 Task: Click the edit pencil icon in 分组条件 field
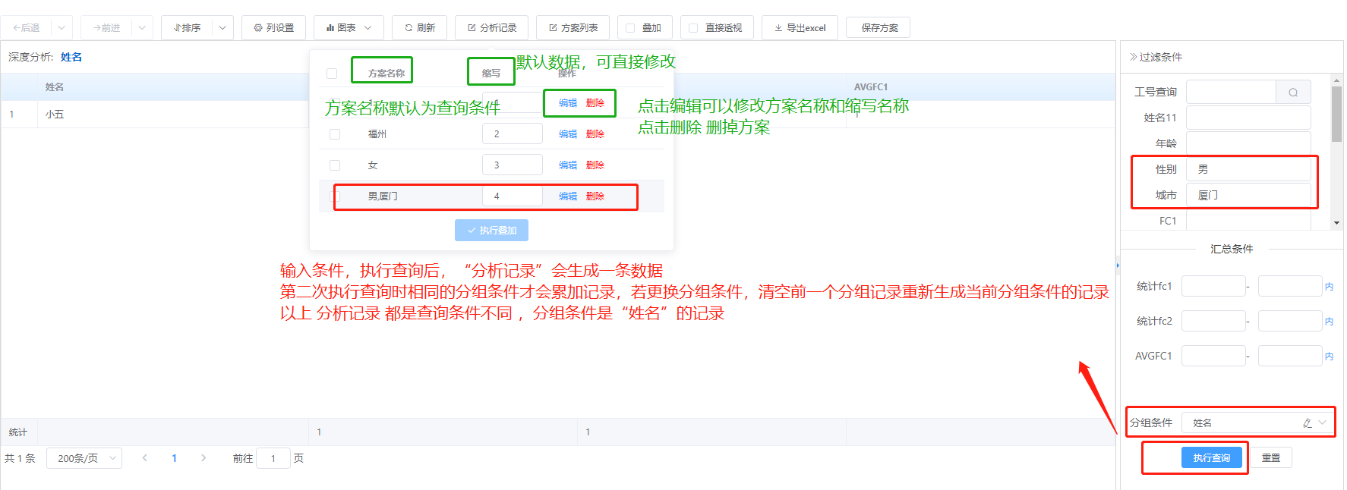tap(1307, 423)
